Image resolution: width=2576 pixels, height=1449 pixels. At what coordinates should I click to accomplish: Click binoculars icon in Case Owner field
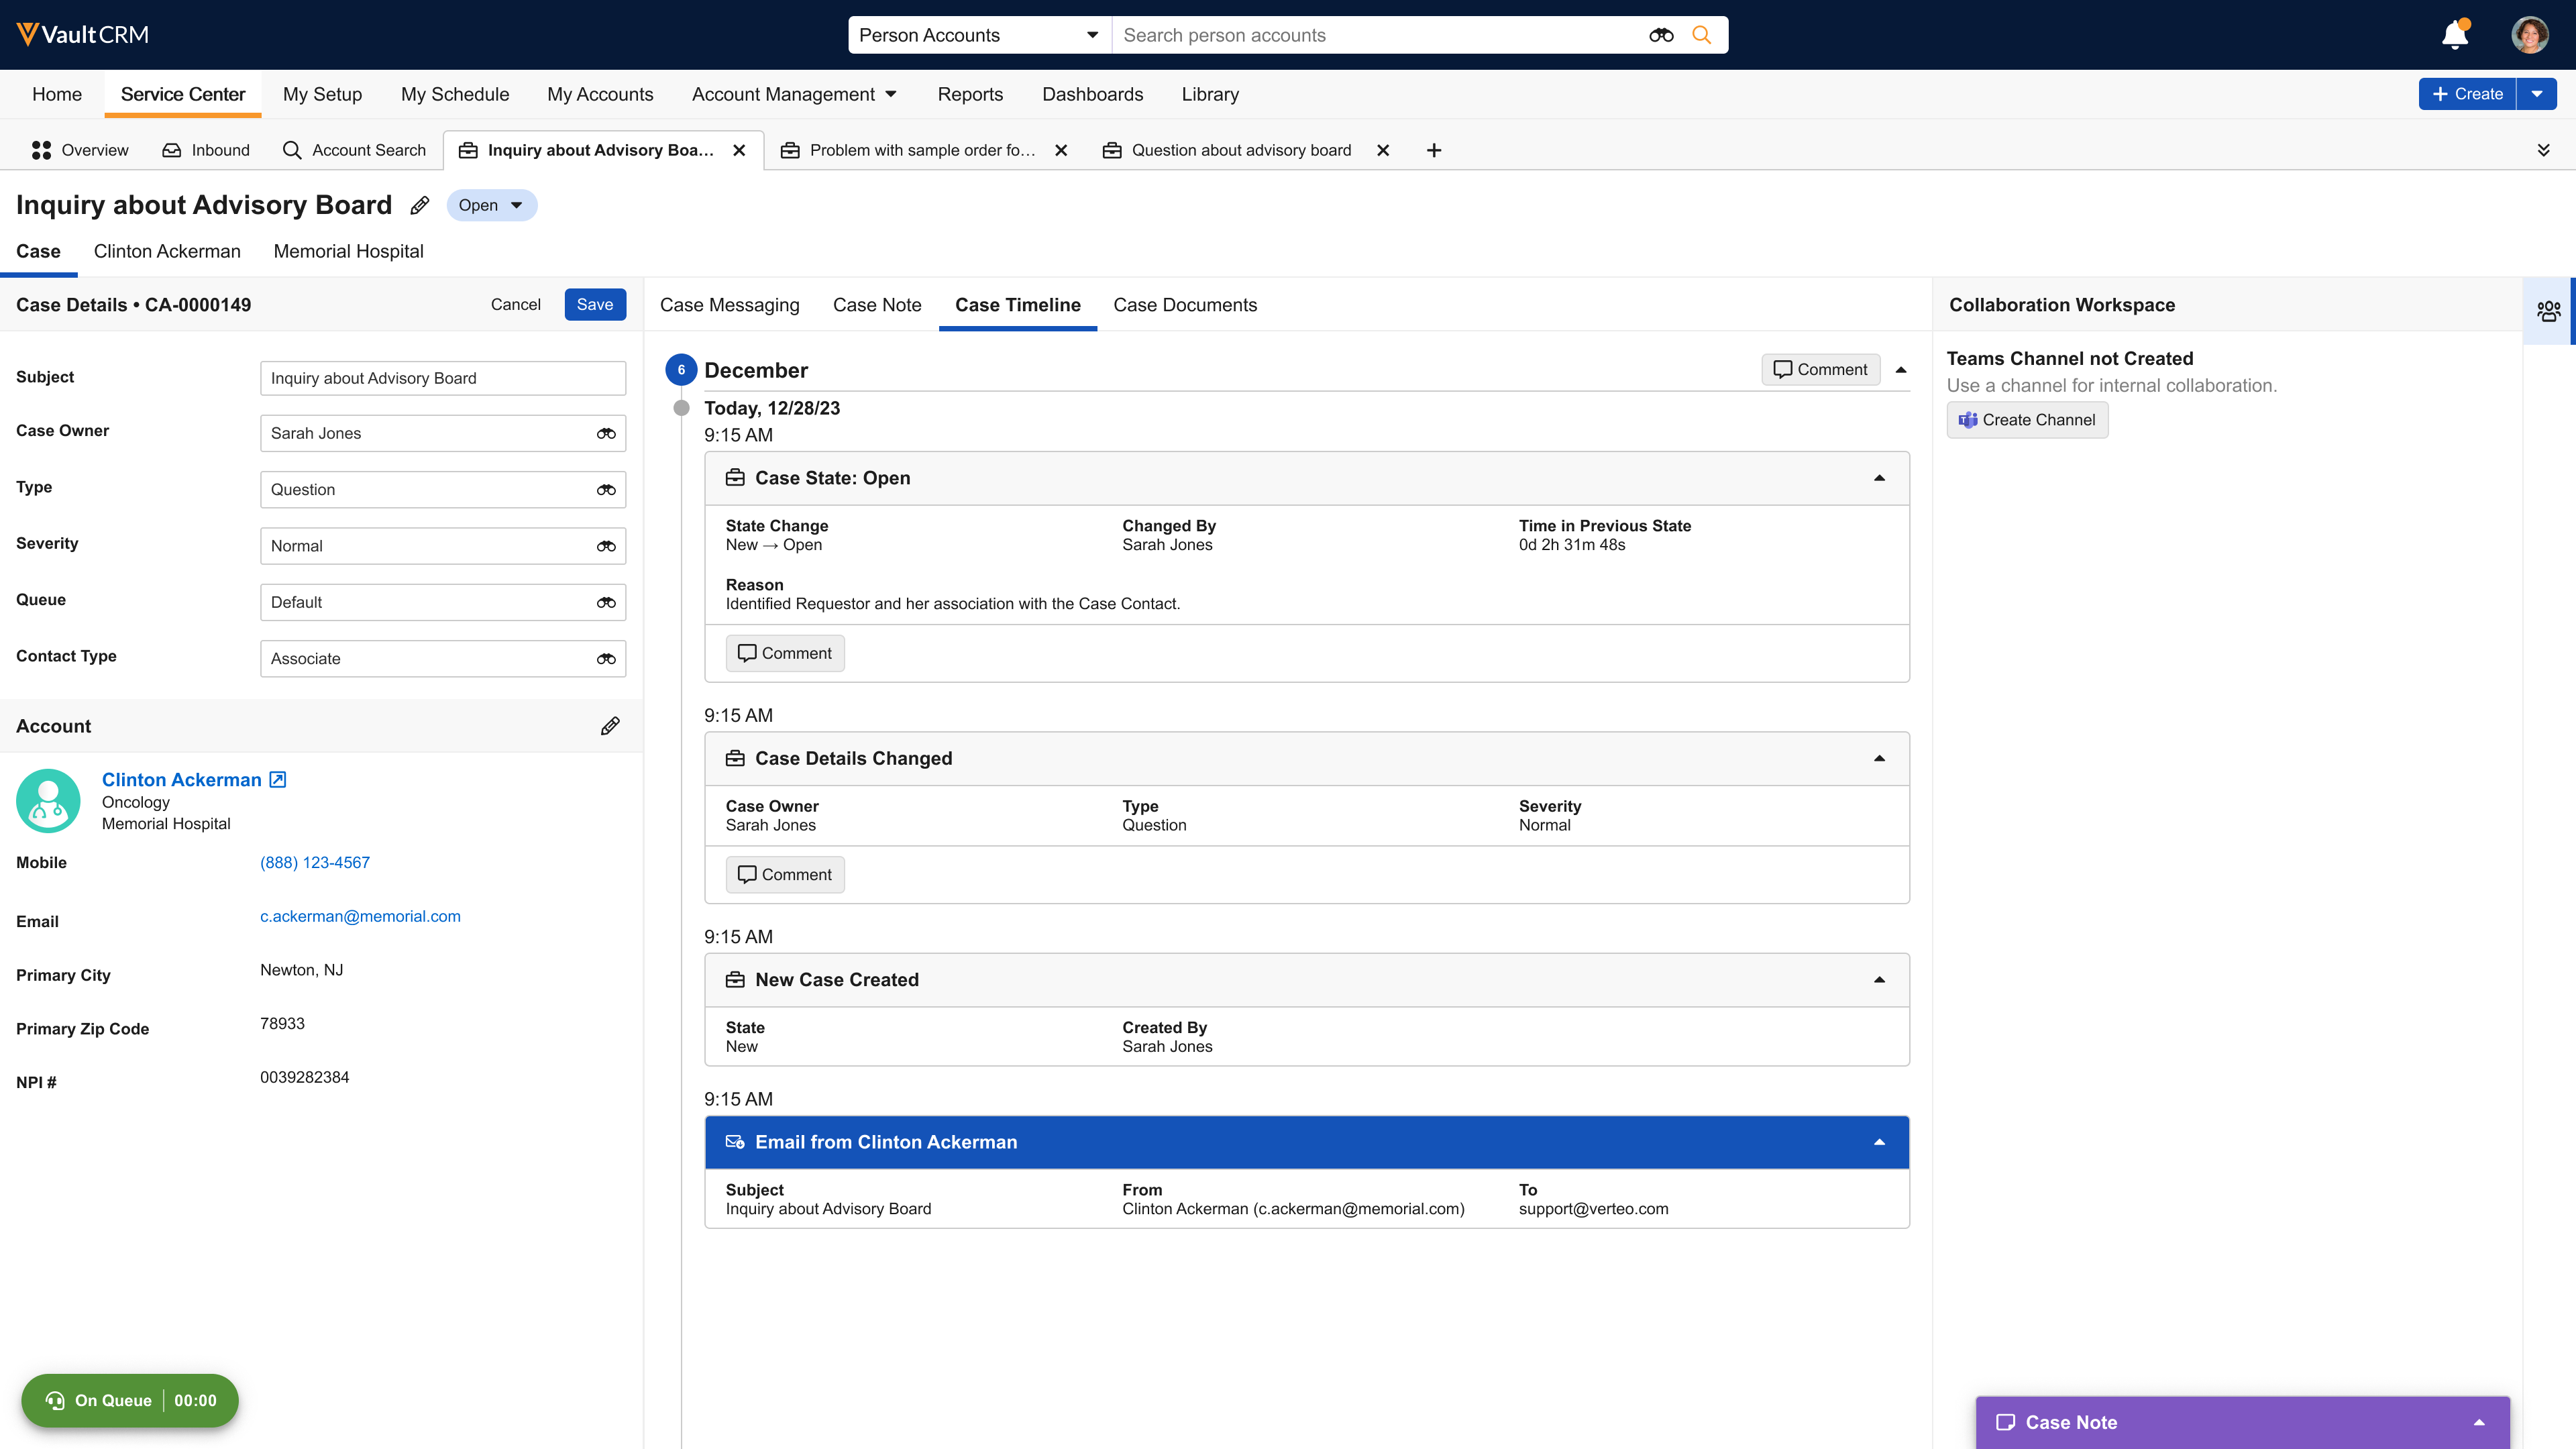(606, 434)
